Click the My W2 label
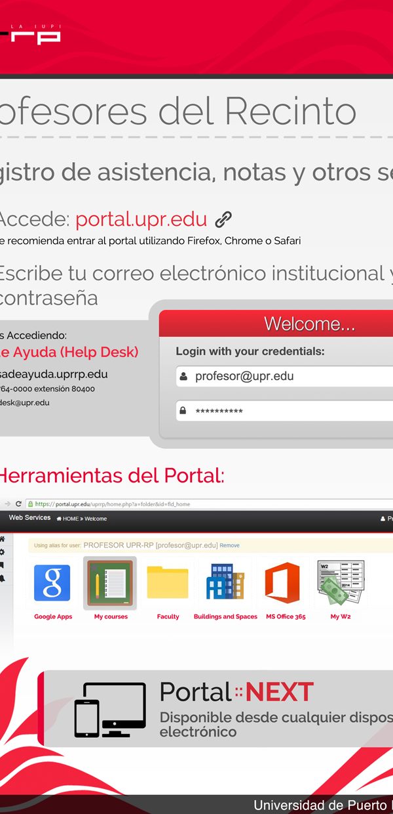Image resolution: width=393 pixels, height=814 pixels. pos(340,617)
